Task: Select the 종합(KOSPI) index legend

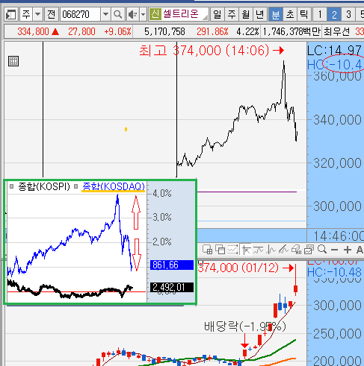Action: tap(44, 186)
